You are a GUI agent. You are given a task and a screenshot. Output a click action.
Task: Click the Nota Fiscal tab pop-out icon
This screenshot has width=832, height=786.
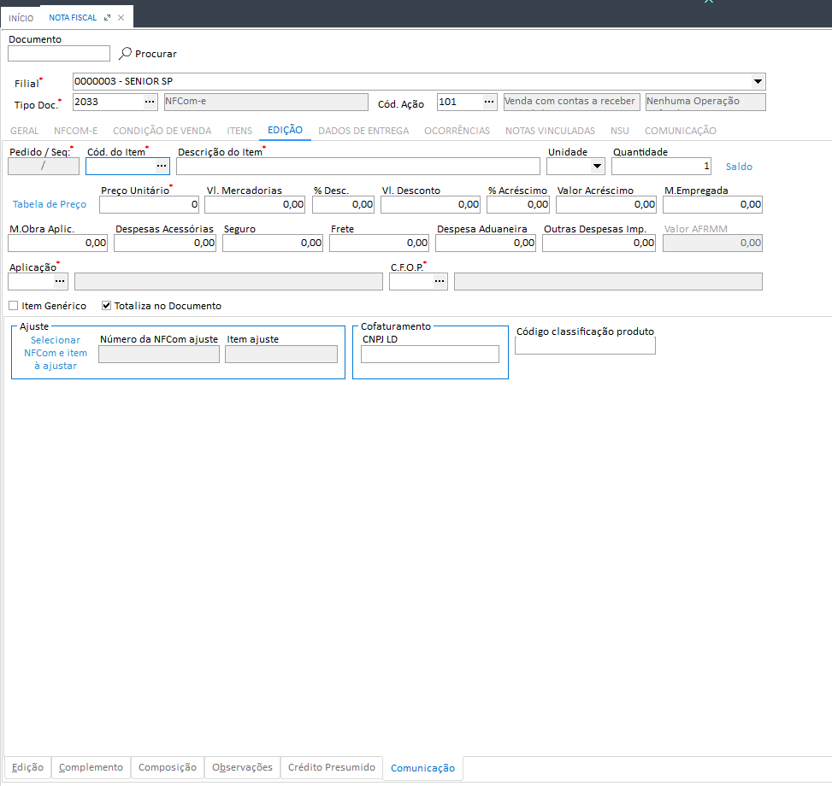(107, 17)
